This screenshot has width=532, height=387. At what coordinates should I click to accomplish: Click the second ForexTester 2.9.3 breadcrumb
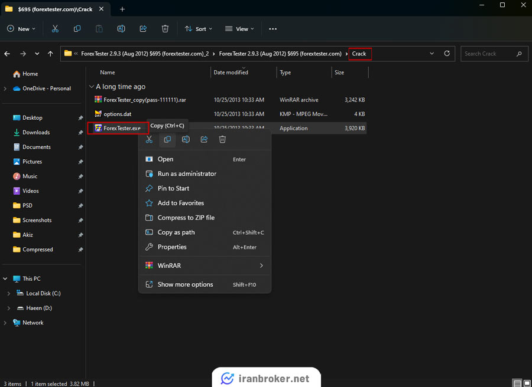(x=280, y=54)
